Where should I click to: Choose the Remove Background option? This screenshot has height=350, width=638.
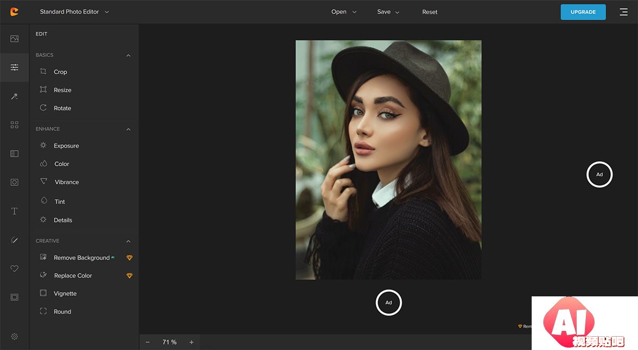click(81, 258)
